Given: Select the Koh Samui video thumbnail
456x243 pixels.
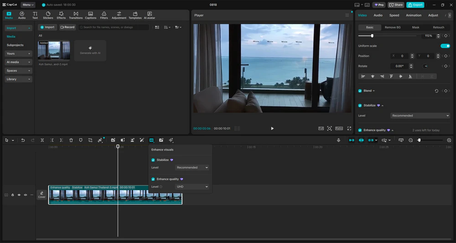Looking at the screenshot, I should 54,51.
